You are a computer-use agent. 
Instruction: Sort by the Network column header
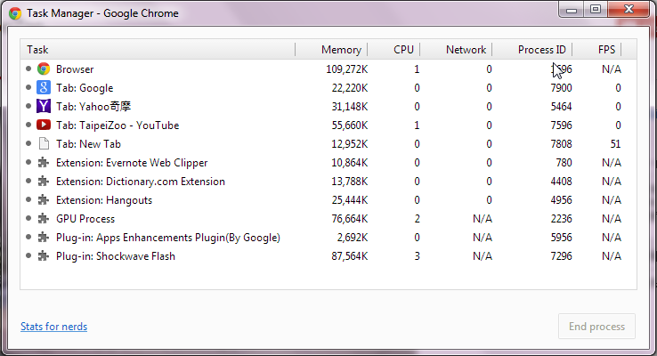466,50
